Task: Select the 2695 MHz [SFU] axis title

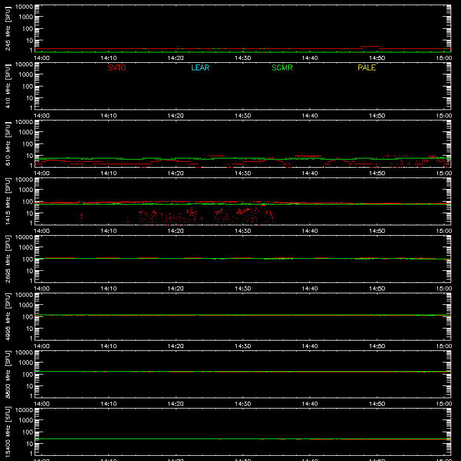Action: tap(7, 259)
